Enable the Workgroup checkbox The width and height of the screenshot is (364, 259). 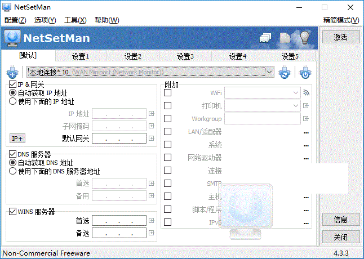click(167, 119)
